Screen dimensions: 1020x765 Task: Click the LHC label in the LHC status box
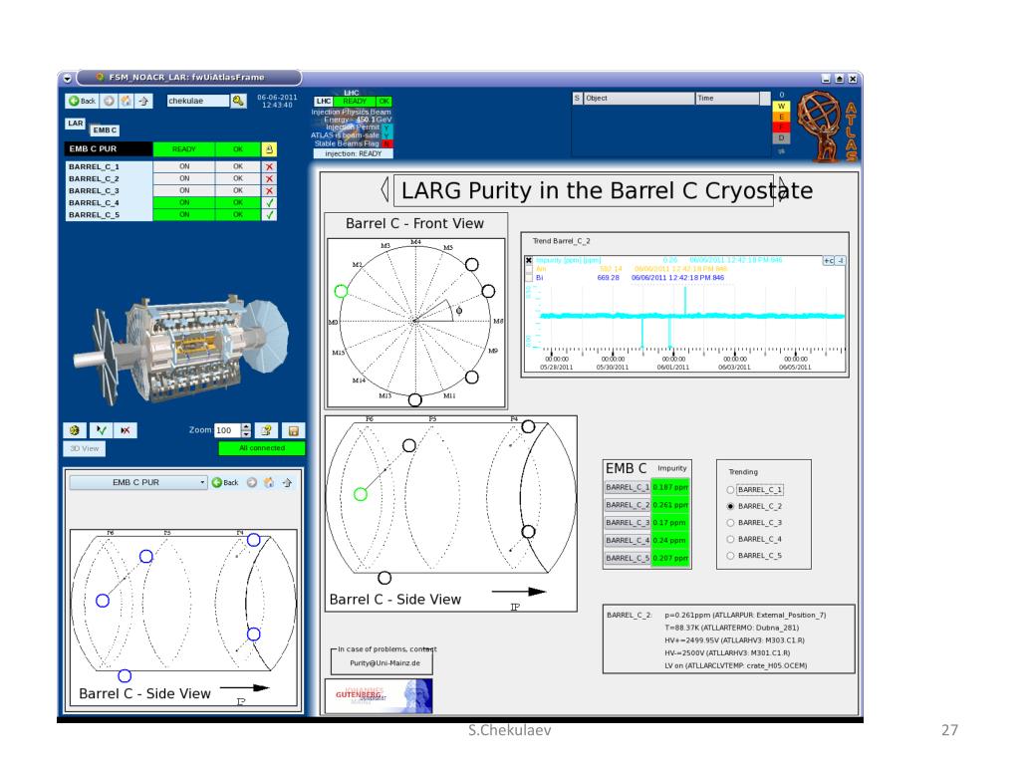tap(324, 102)
